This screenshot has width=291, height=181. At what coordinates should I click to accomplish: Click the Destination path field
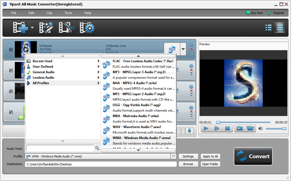click(x=101, y=164)
